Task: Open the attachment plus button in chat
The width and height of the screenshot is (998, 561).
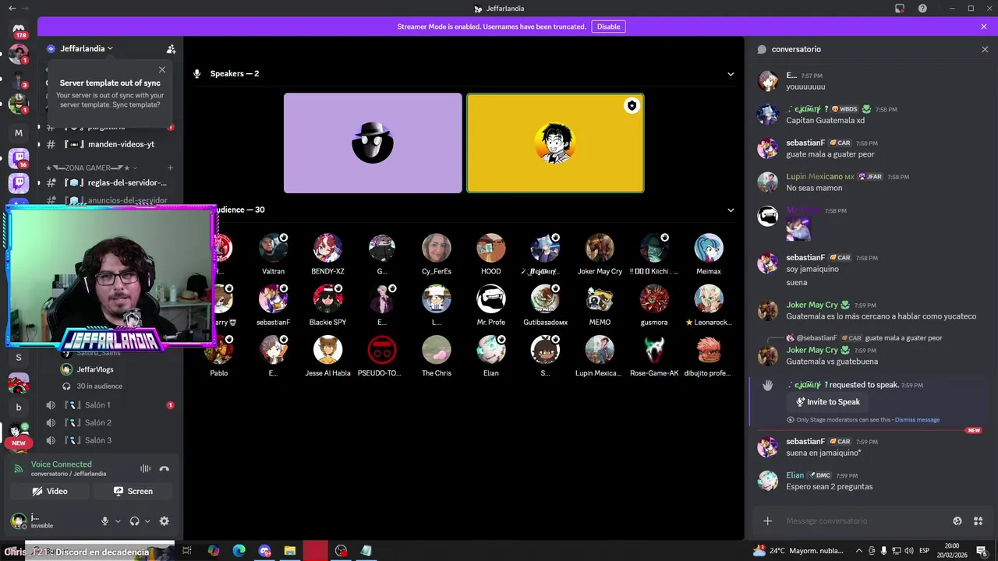Action: [768, 521]
